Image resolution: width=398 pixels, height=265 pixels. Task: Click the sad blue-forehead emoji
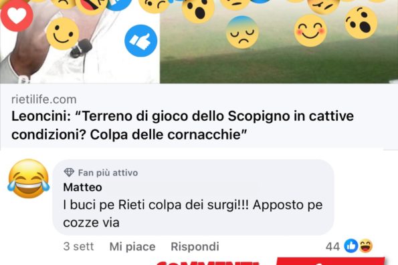pos(242,32)
